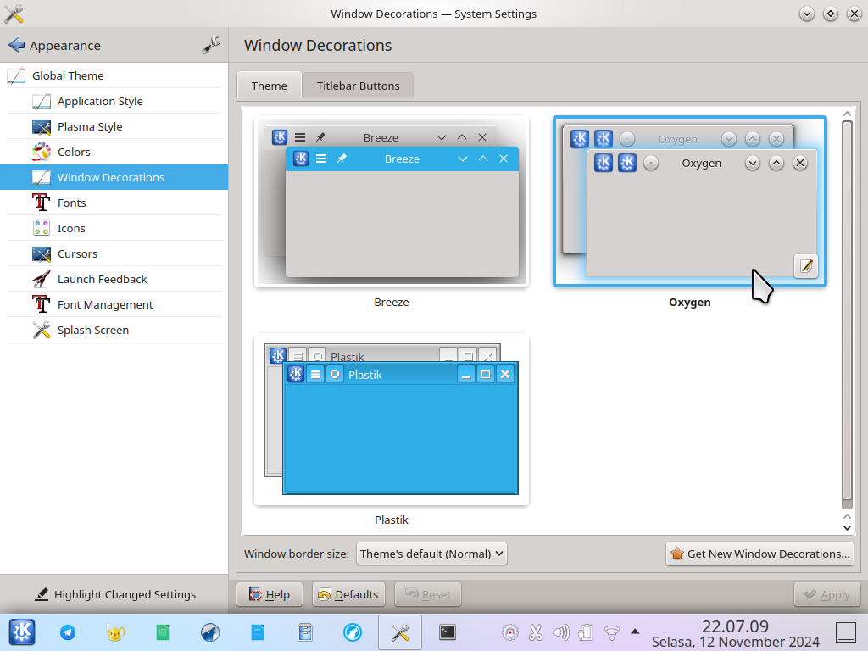Click the Oxygen theme edit pencil icon
The width and height of the screenshot is (868, 651).
coord(806,266)
